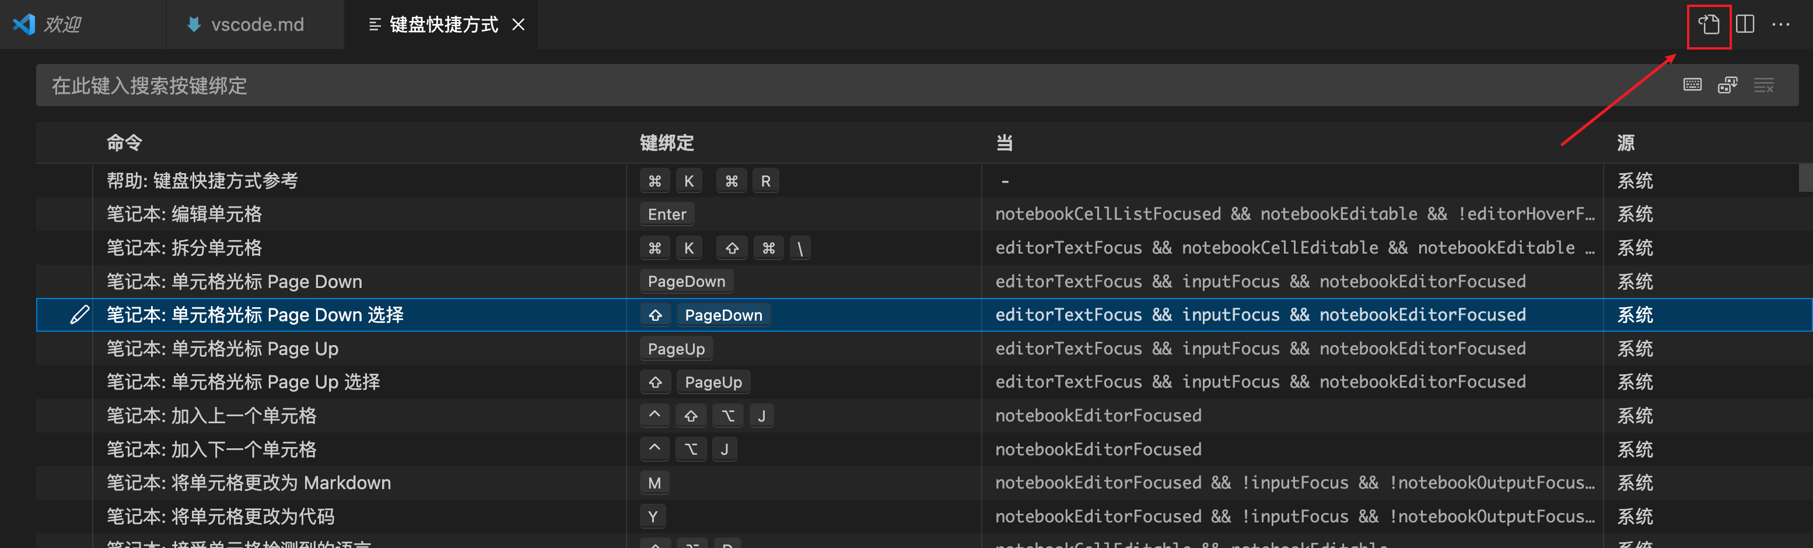Viewport: 1813px width, 548px height.
Task: Click the markdown file icon on vscode.md tab
Action: [194, 24]
